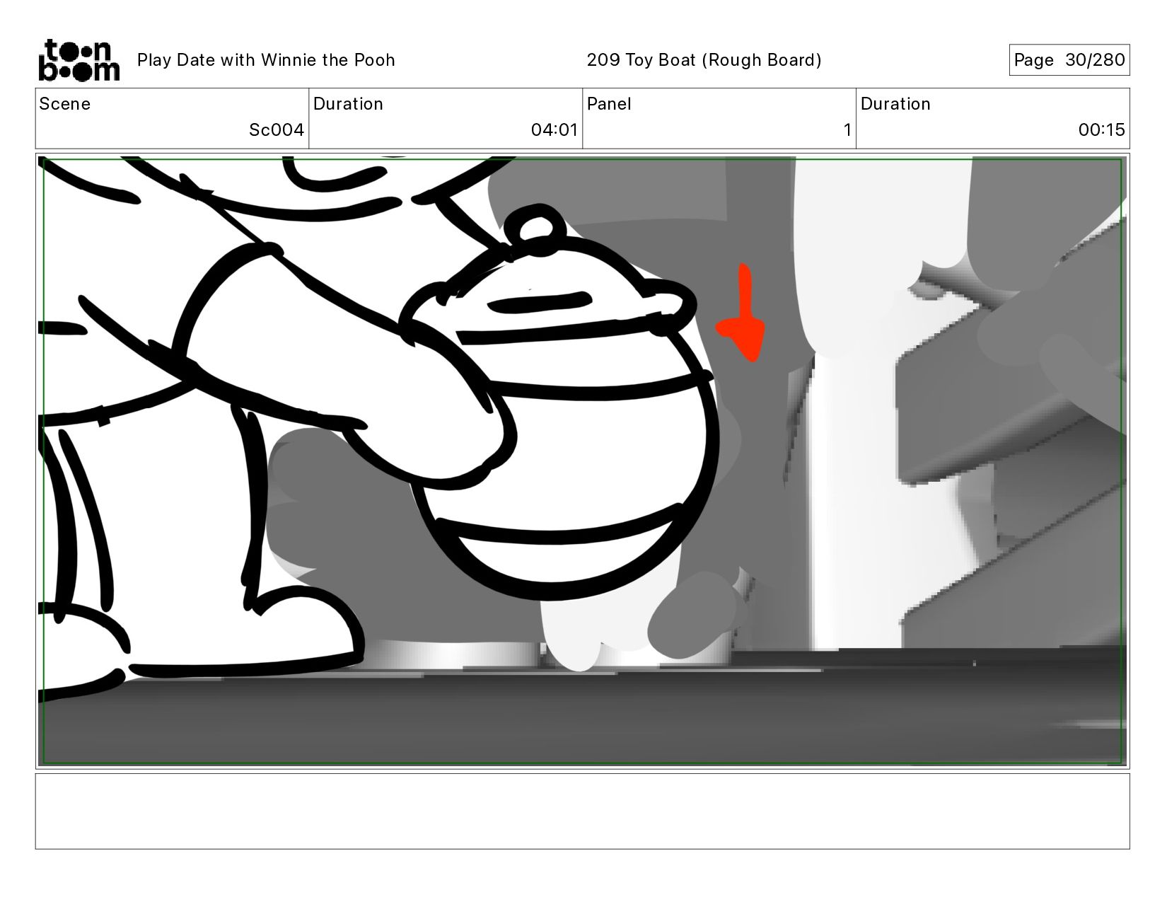The image size is (1167, 902).
Task: Click the 'Panel' column label
Action: 609,104
